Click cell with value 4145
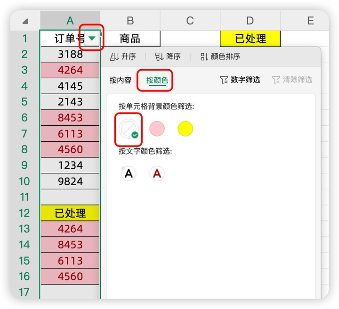Screen dimensions: 339x309 tap(70, 86)
